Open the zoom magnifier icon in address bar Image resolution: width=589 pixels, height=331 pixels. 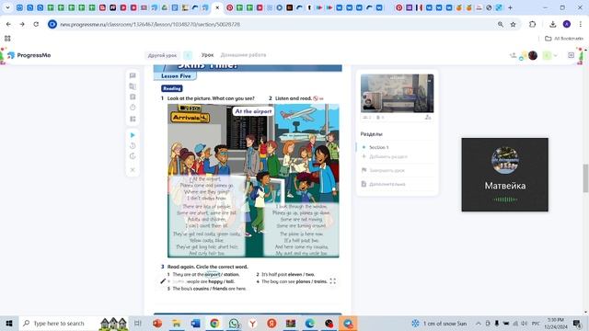pyautogui.click(x=501, y=24)
